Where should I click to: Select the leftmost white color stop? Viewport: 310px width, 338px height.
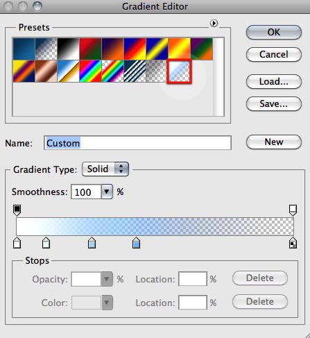[17, 243]
